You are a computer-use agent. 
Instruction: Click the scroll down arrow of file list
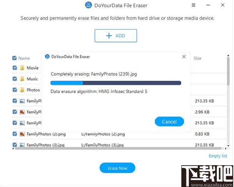point(228,146)
